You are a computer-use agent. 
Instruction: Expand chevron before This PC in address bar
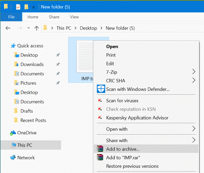coord(52,28)
